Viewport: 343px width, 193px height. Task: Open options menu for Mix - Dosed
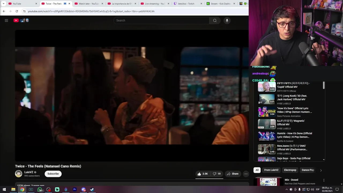pos(324,180)
